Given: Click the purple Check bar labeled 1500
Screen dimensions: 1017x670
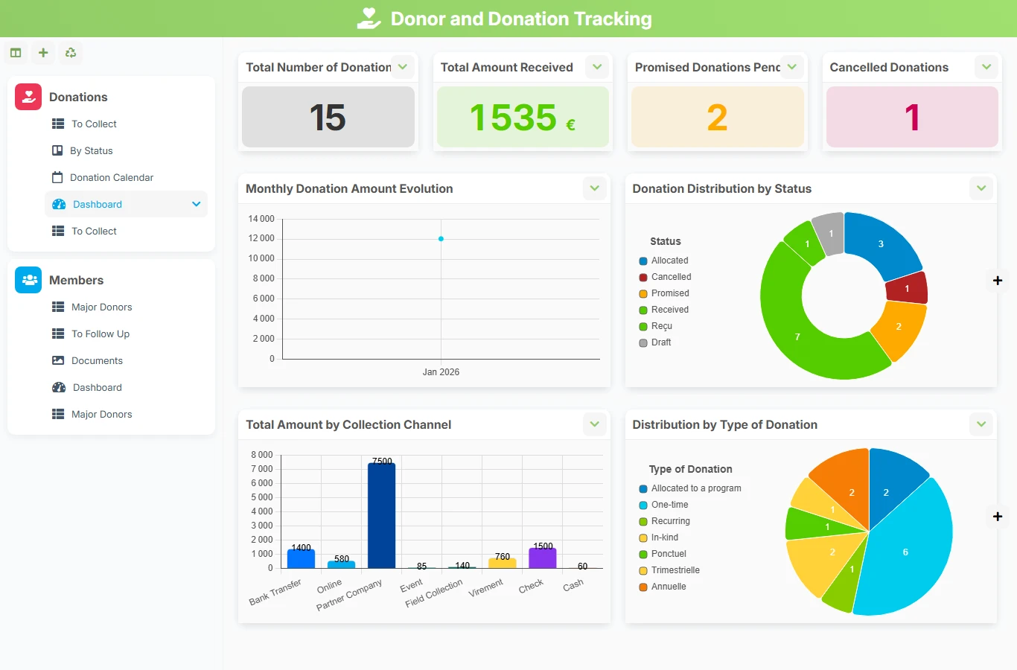Looking at the screenshot, I should pyautogui.click(x=543, y=558).
